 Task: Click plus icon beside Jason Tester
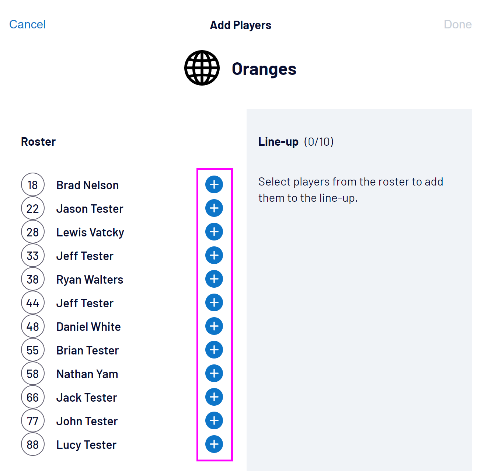[214, 208]
